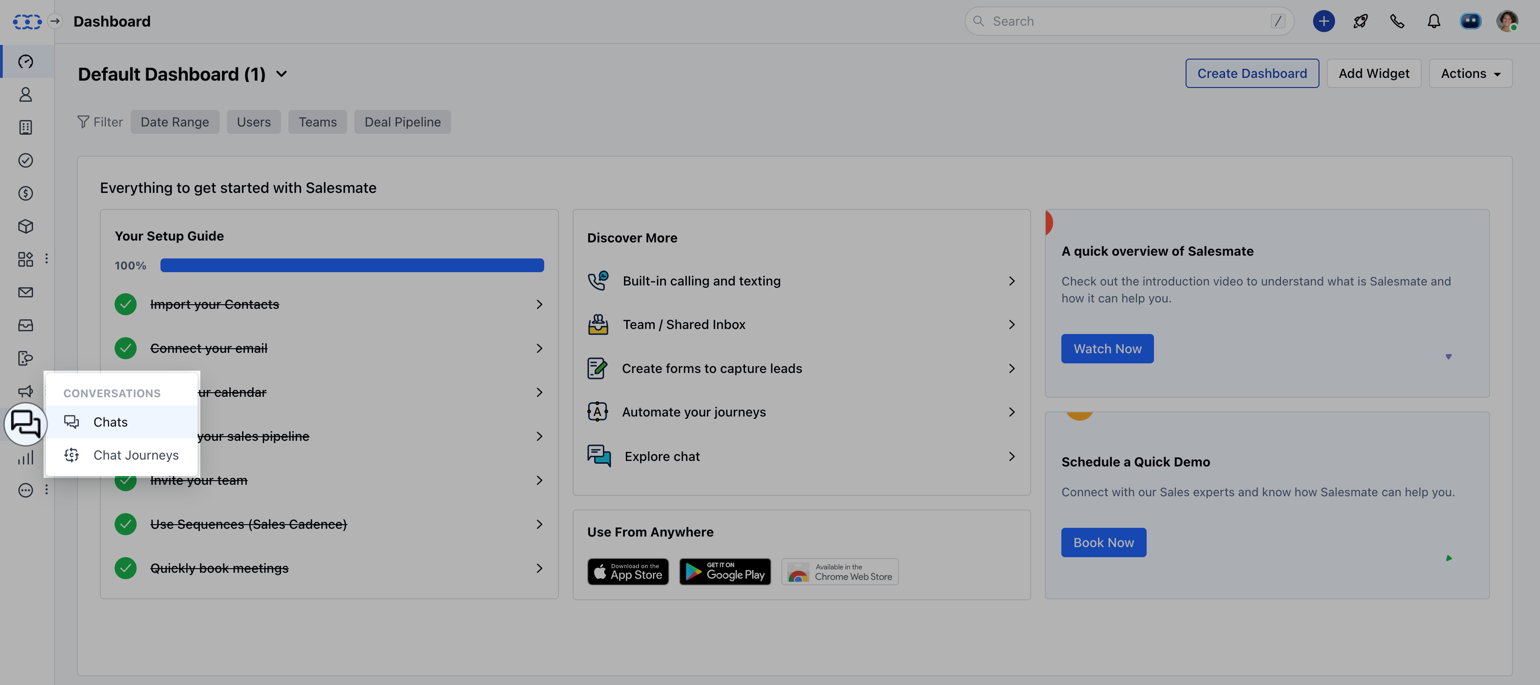Open Automate your journeys item
The width and height of the screenshot is (1540, 685).
(802, 411)
